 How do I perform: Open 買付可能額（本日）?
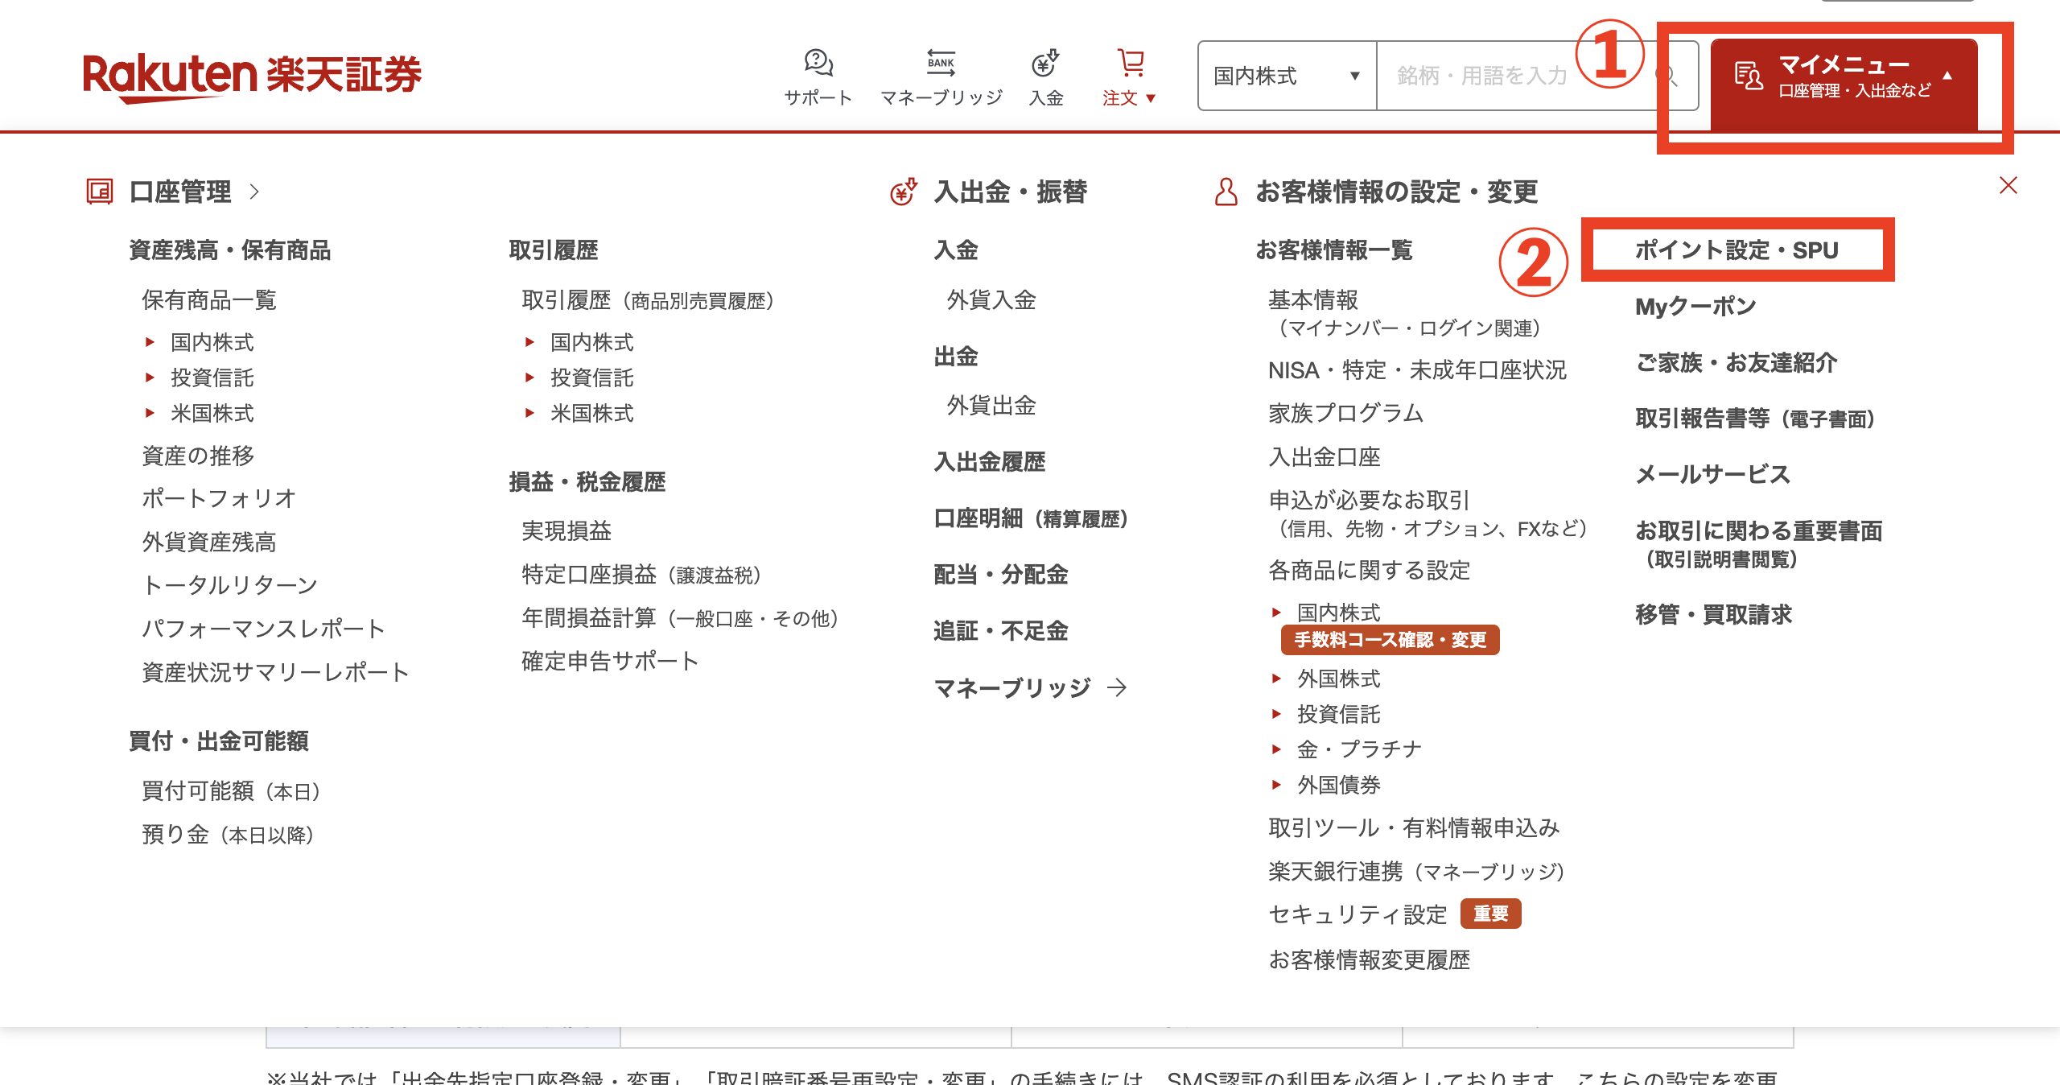pyautogui.click(x=233, y=791)
